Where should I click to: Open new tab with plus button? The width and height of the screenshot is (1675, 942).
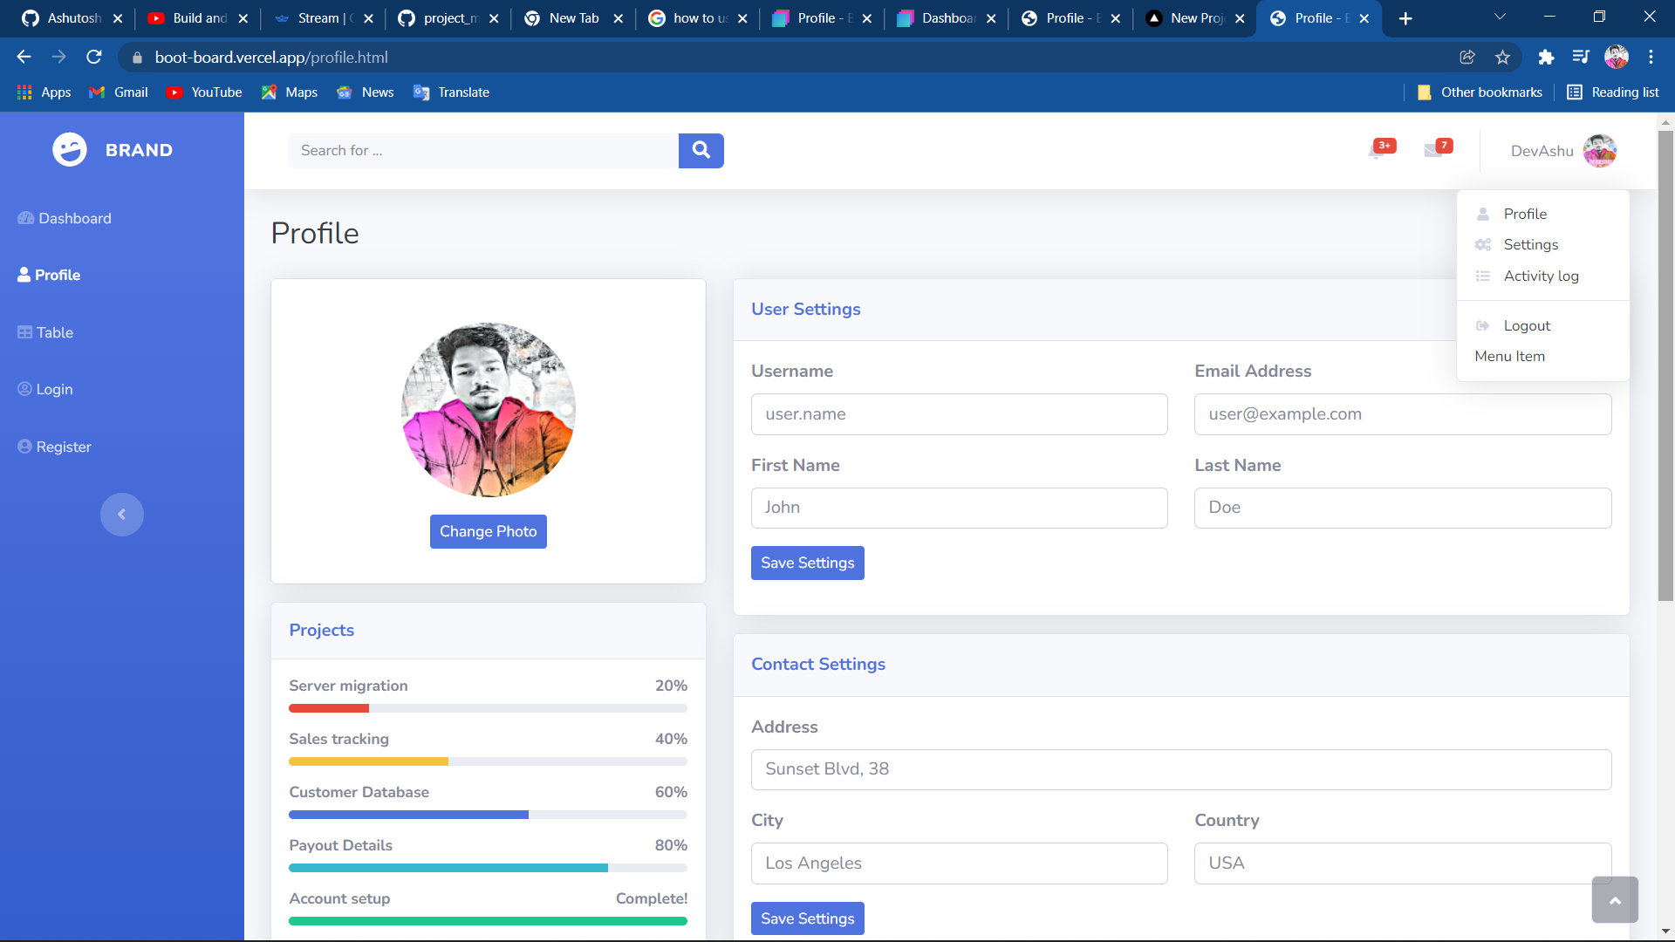(x=1405, y=18)
